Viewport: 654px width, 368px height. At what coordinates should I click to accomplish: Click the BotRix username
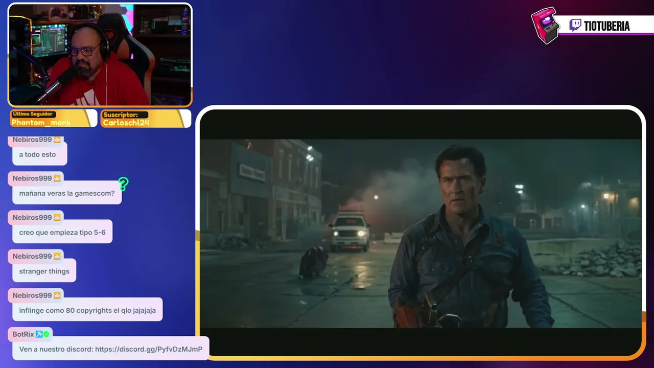point(24,334)
